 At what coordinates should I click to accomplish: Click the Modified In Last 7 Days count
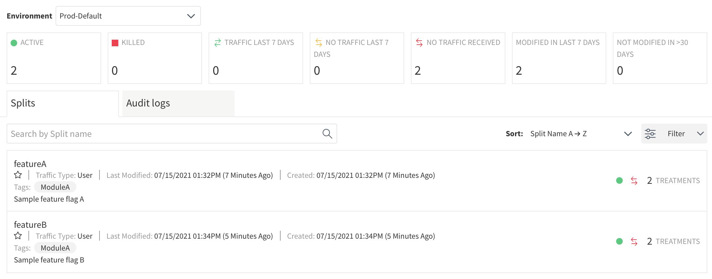[519, 70]
